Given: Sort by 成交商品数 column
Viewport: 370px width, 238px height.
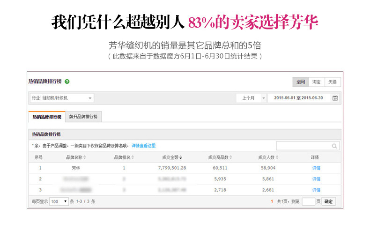Looking at the screenshot, I should [220, 157].
